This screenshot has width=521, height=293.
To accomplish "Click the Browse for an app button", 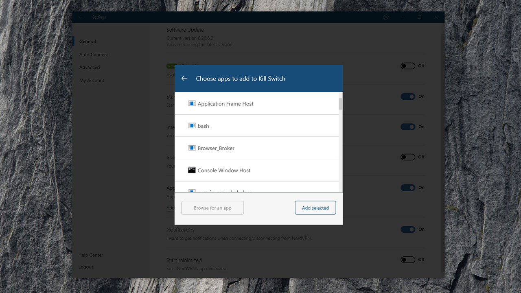I will point(212,208).
